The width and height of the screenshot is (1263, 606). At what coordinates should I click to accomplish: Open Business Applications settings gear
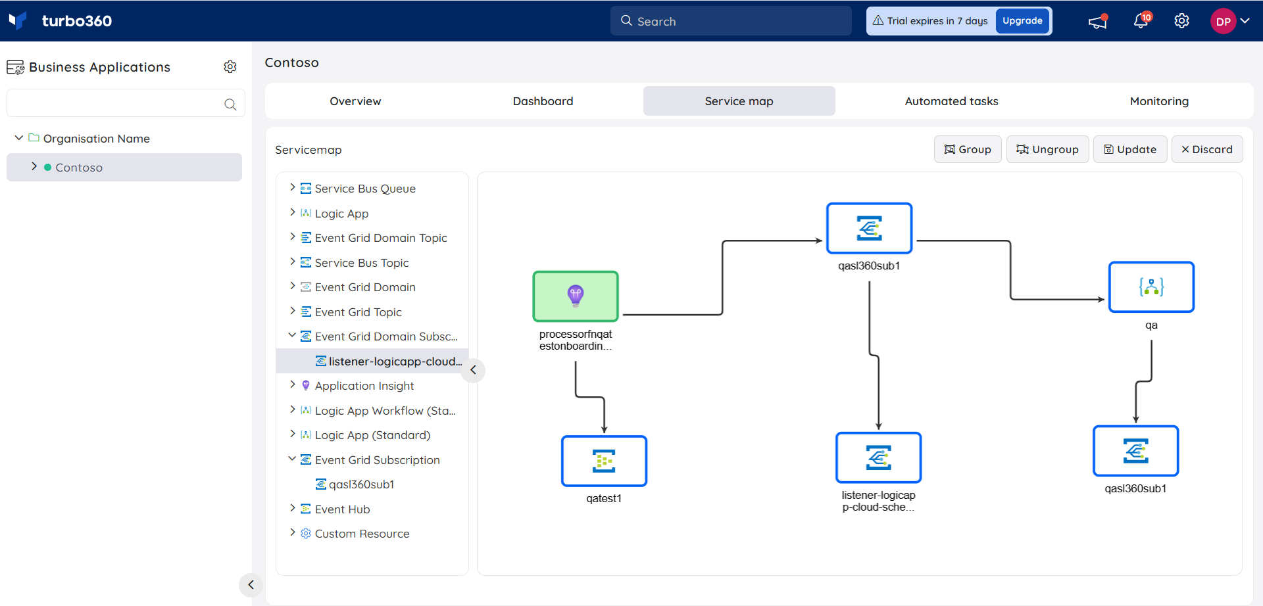click(x=230, y=67)
